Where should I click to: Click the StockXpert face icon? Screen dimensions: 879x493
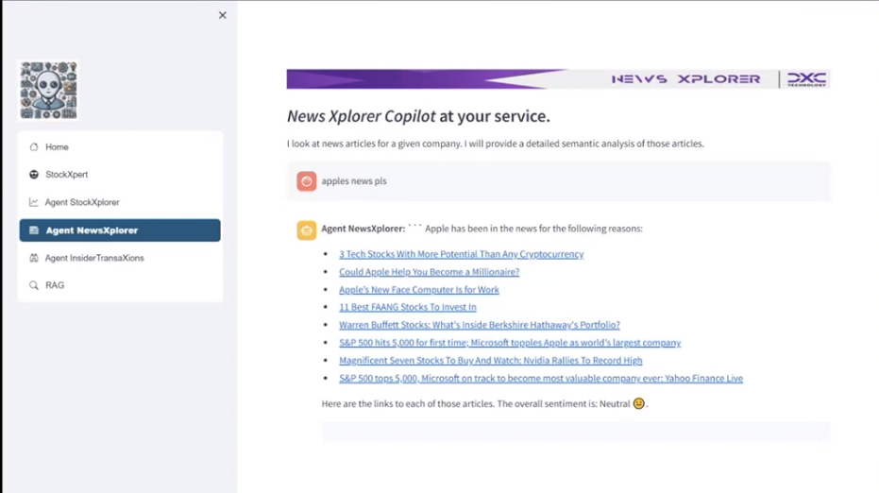[34, 175]
